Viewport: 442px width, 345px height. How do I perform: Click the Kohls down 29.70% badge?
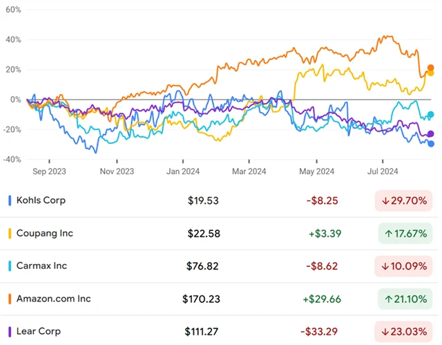404,201
